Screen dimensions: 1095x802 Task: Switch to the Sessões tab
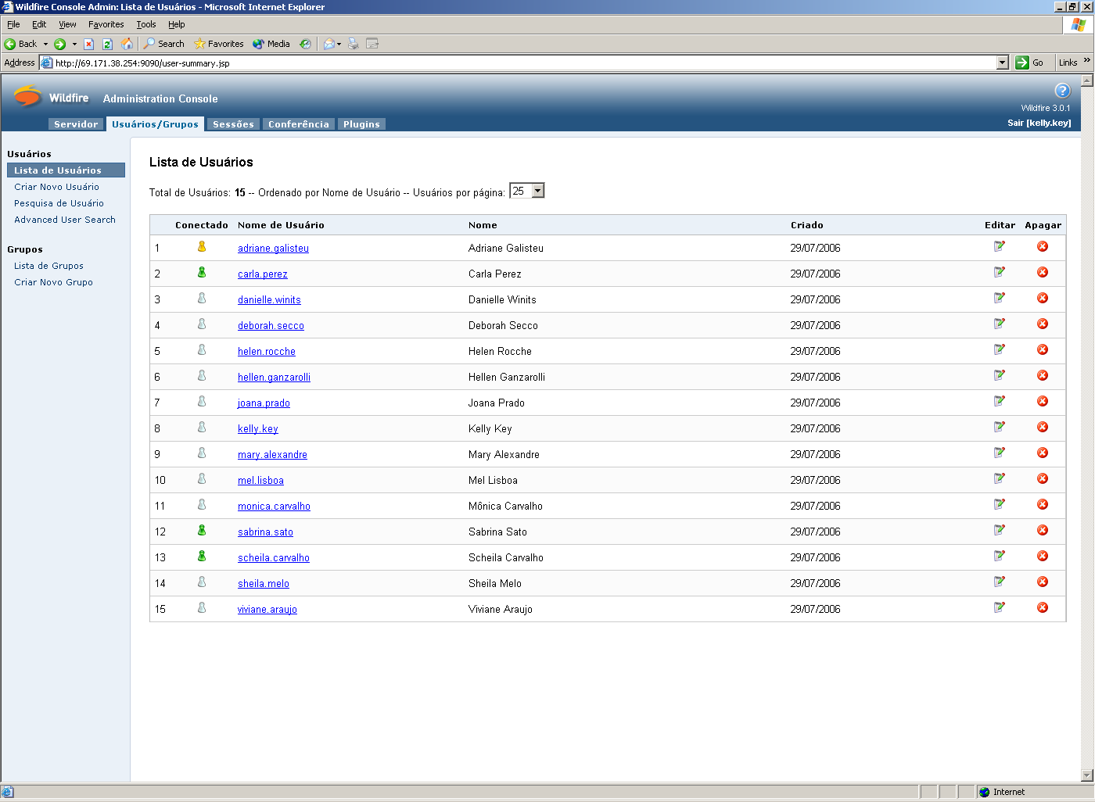(233, 124)
